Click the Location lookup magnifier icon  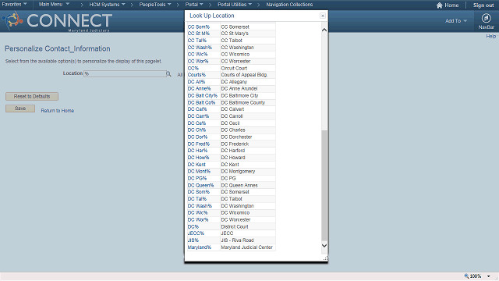(x=168, y=74)
